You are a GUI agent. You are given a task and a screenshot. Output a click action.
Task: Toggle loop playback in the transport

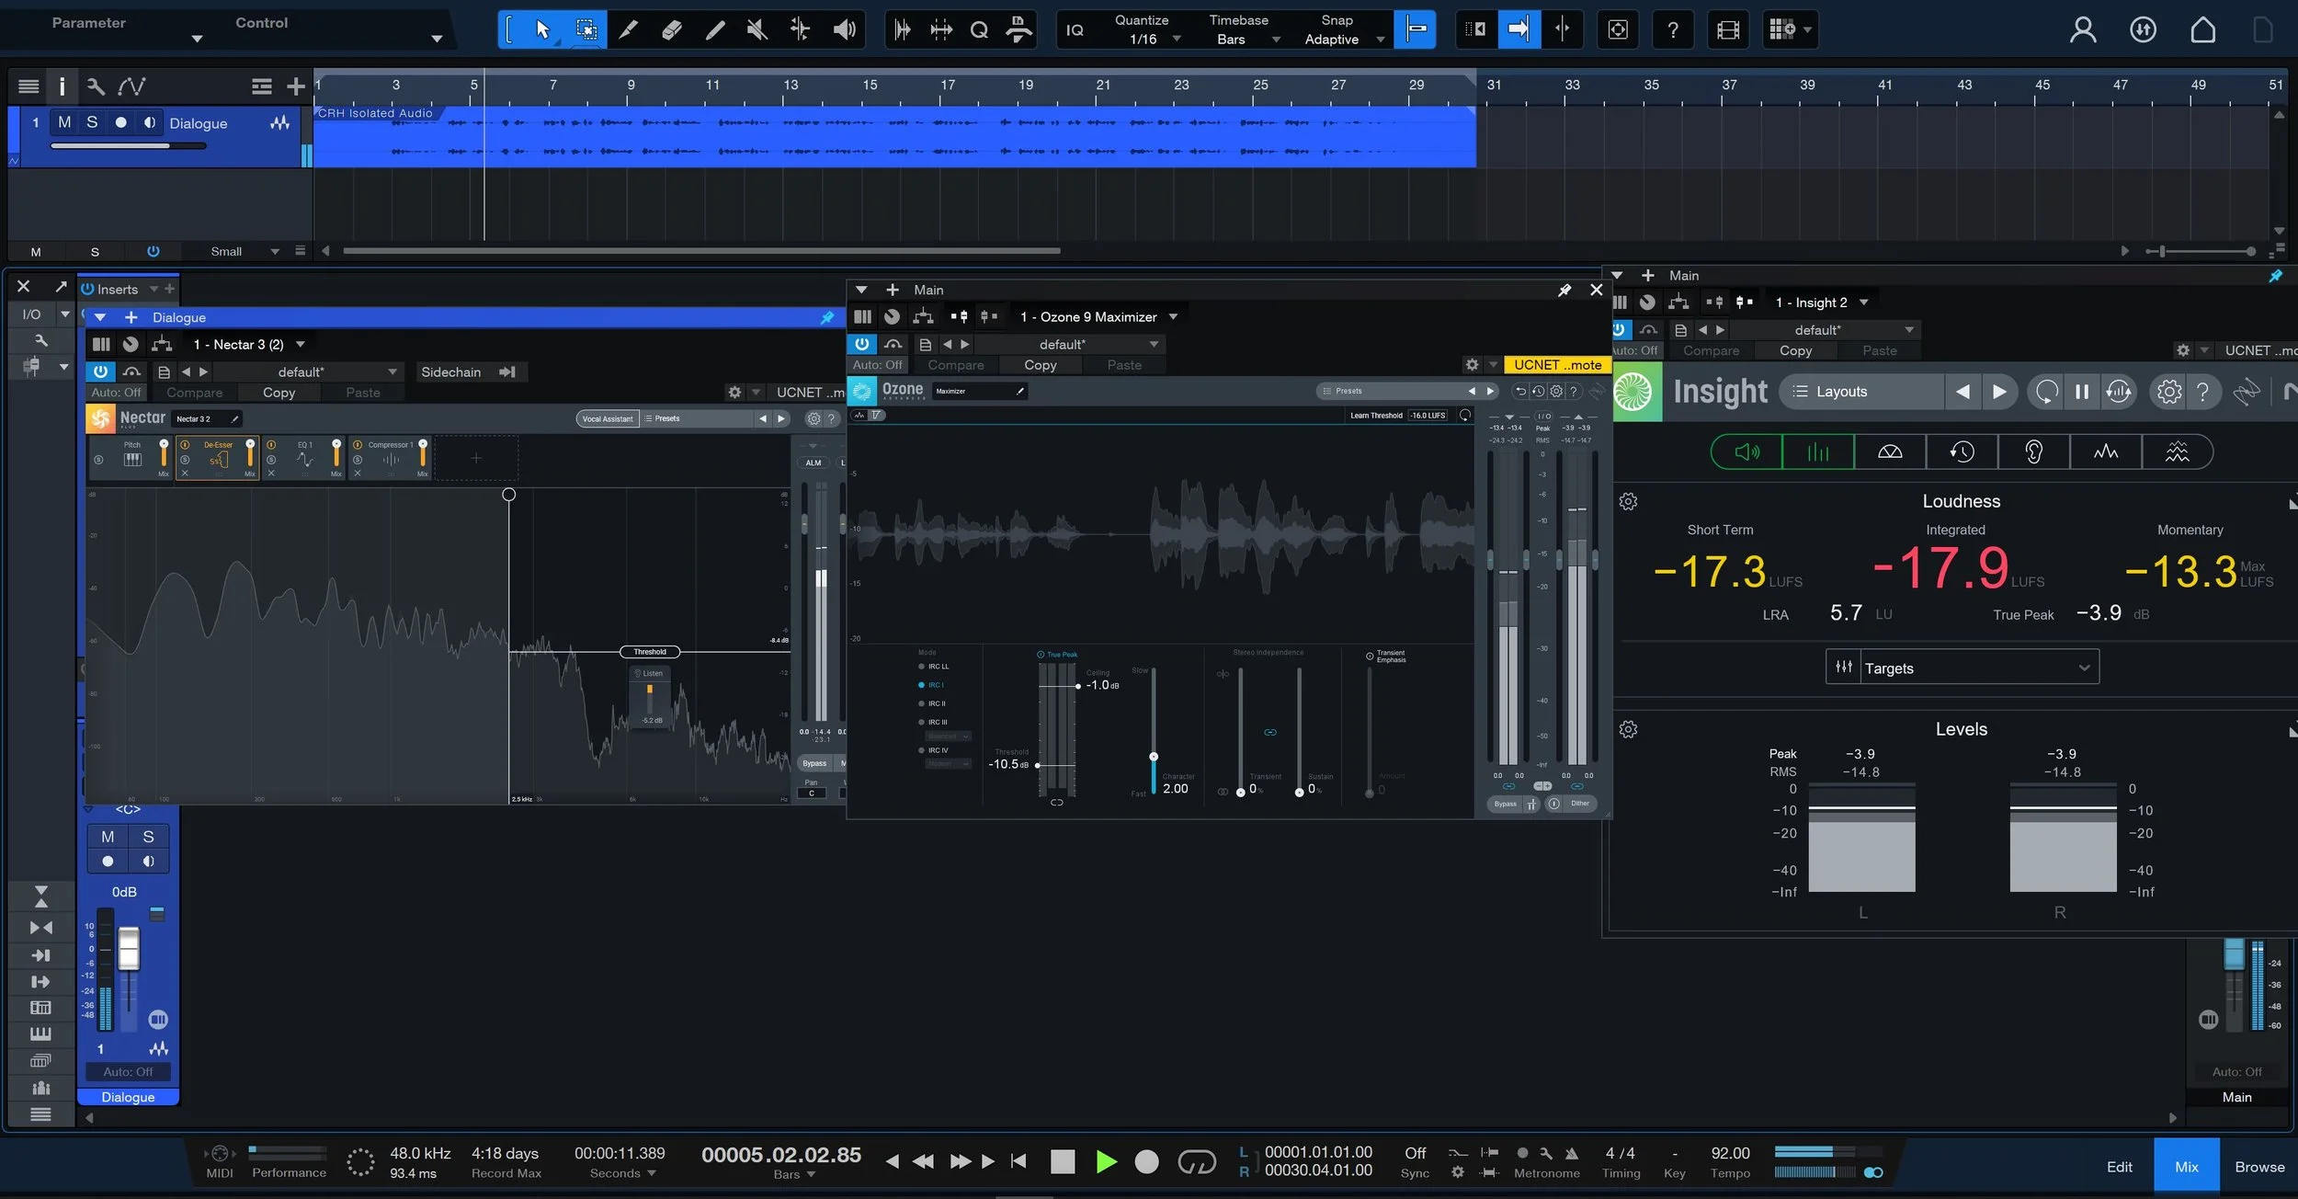pyautogui.click(x=1196, y=1162)
